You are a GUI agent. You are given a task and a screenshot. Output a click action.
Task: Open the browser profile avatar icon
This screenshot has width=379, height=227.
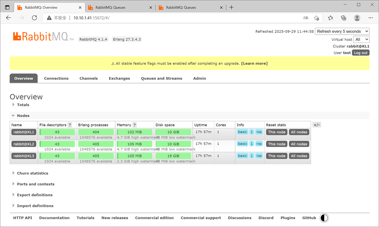(357, 18)
